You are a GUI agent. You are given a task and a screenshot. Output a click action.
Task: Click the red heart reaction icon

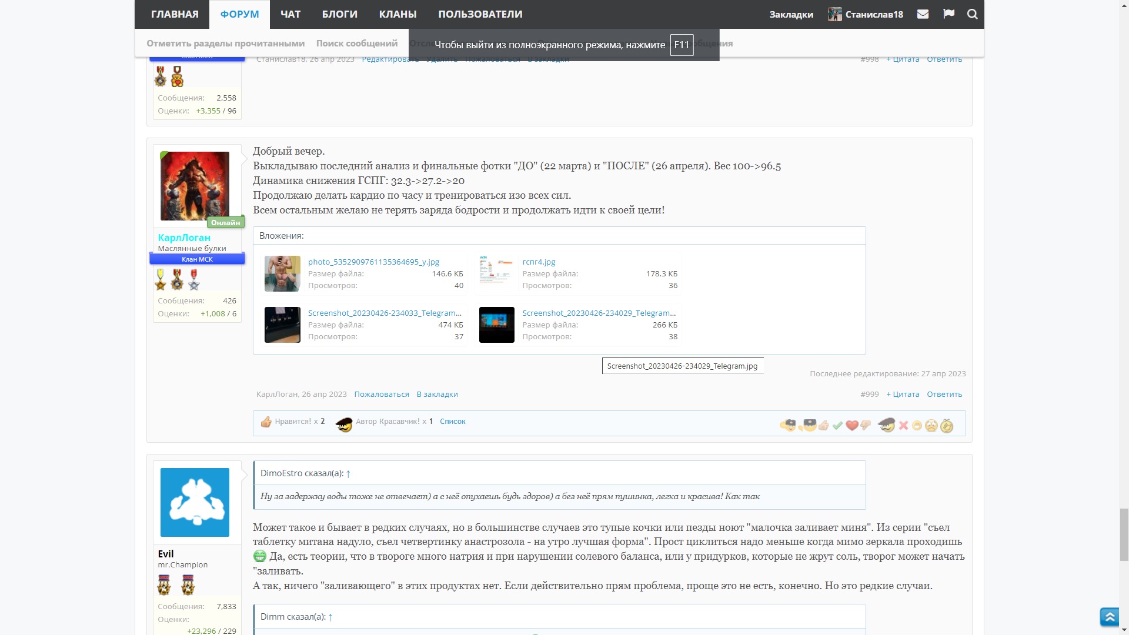coord(851,426)
